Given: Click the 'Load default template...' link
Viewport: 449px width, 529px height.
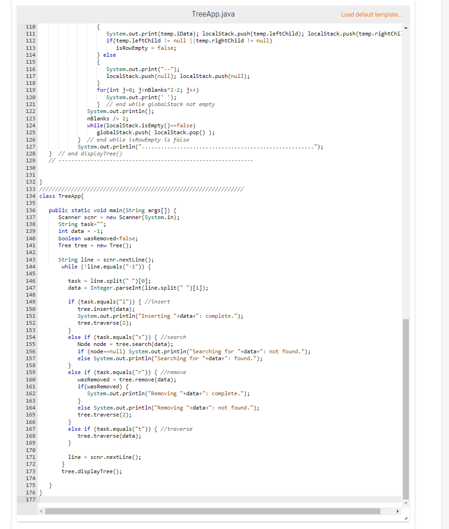Looking at the screenshot, I should [372, 14].
